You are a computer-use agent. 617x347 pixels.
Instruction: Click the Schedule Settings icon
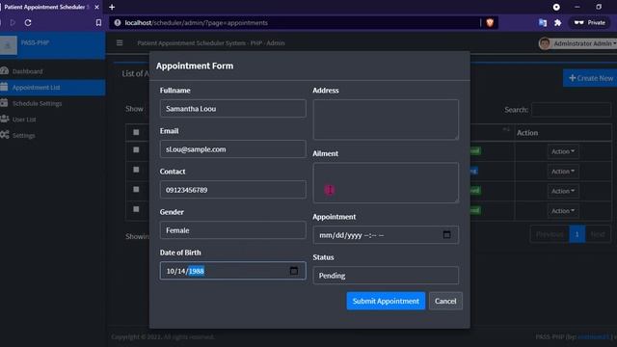pos(4,103)
